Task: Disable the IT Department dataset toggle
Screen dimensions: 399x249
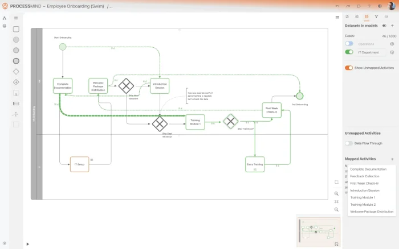Action: point(349,52)
